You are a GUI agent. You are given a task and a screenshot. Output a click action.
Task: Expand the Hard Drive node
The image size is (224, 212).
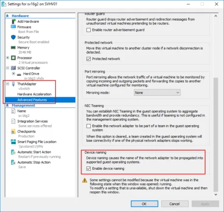(x=13, y=74)
